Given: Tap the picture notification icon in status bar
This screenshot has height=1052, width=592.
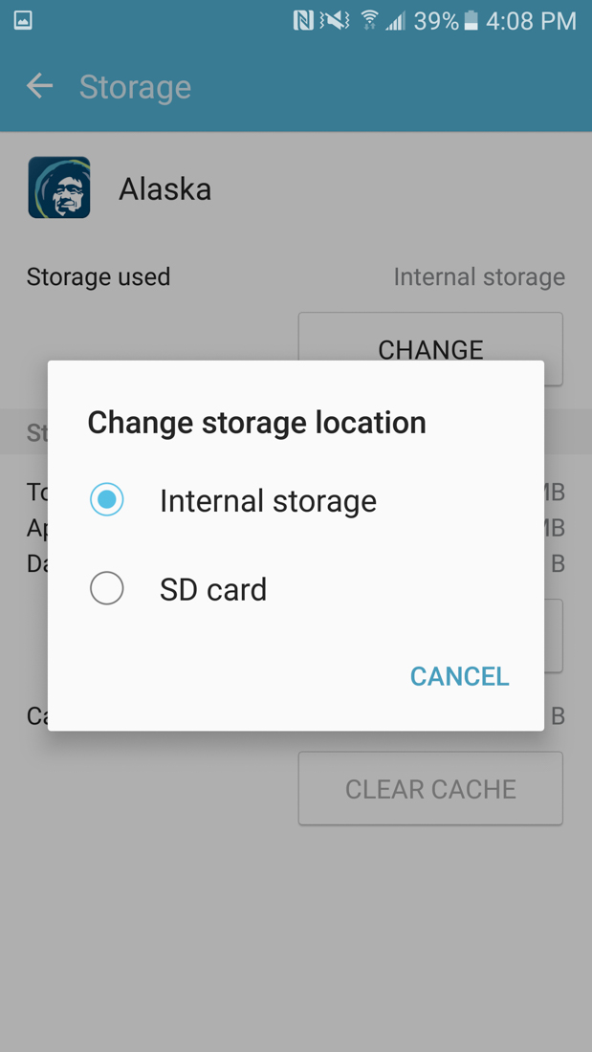Looking at the screenshot, I should coord(23,20).
